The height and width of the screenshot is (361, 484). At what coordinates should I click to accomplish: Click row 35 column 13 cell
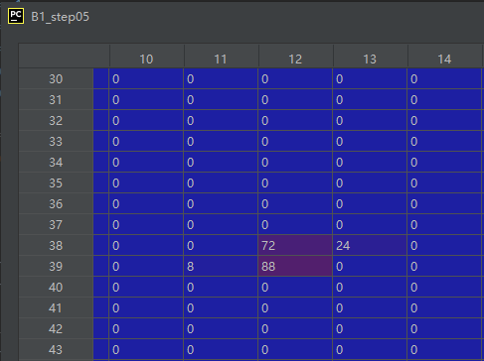[370, 182]
